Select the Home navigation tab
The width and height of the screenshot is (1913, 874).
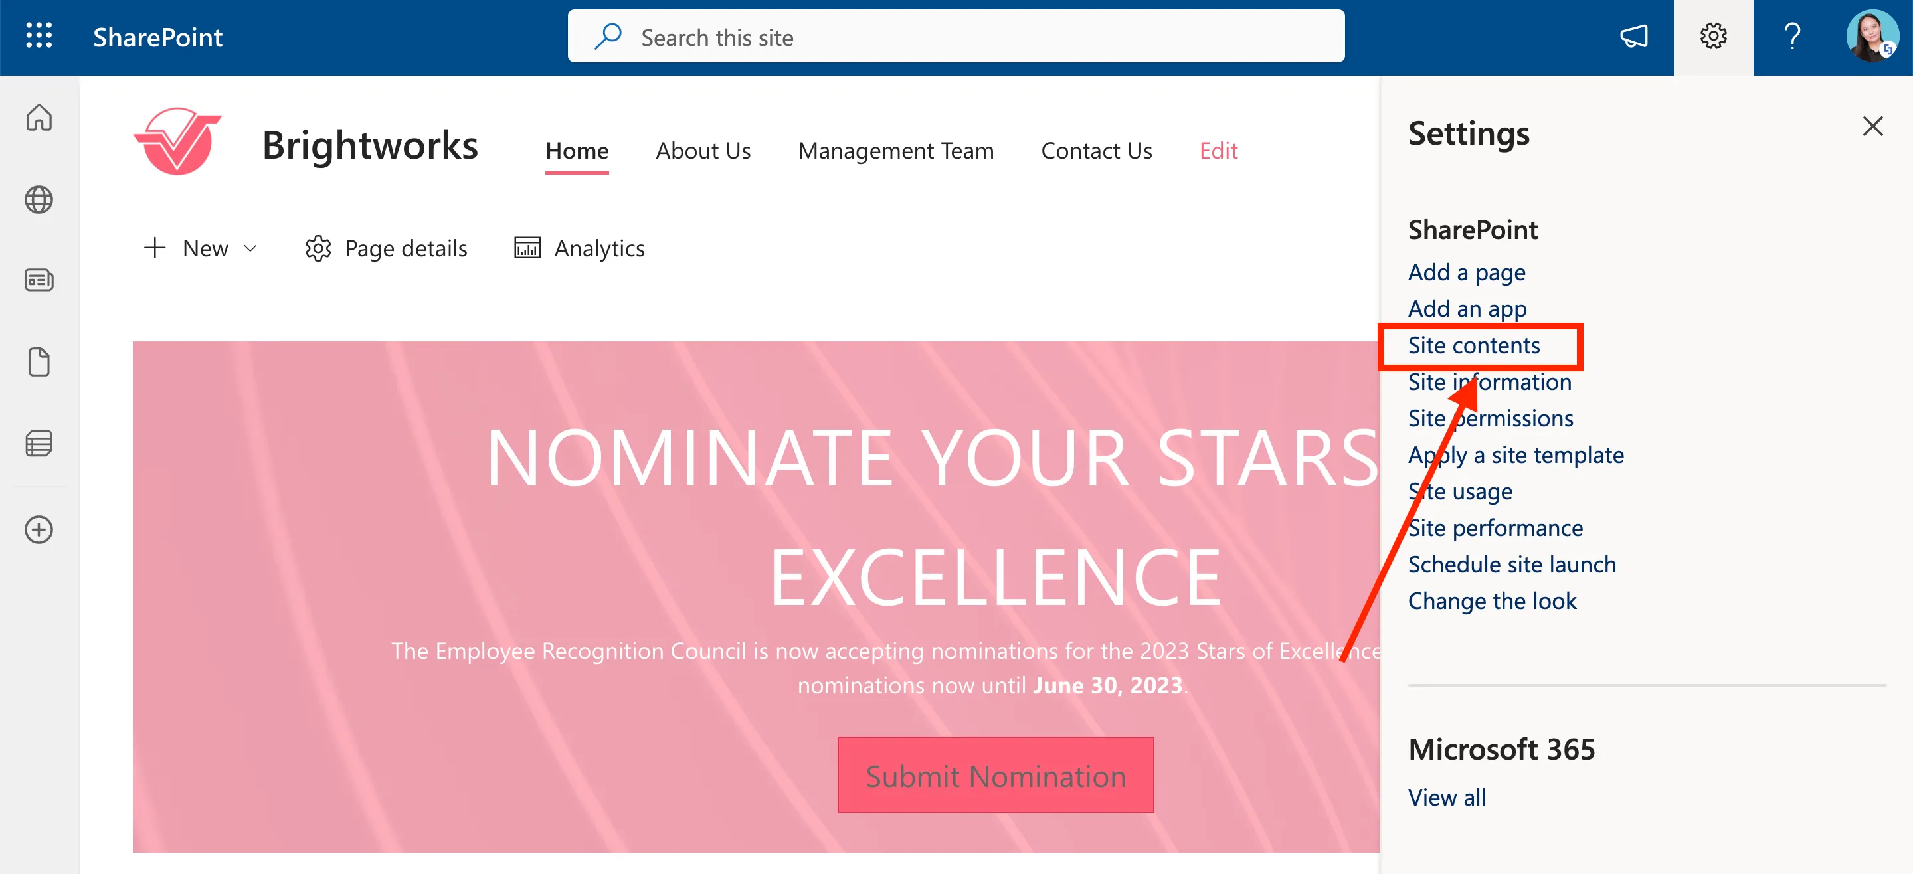577,151
